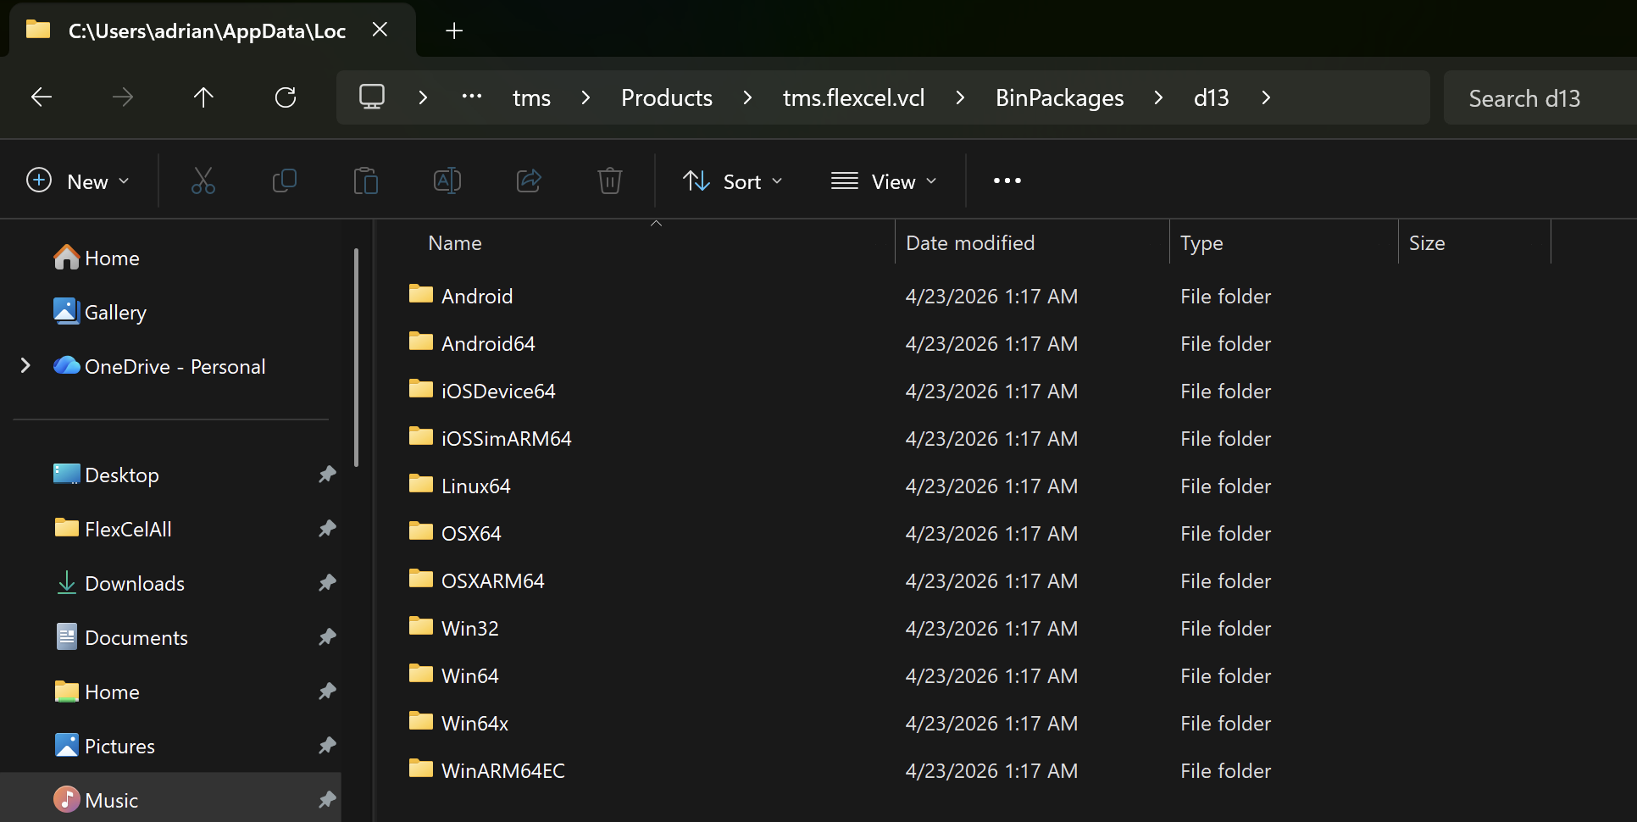Click BinPackages in the breadcrumb path
The width and height of the screenshot is (1637, 822).
tap(1059, 97)
